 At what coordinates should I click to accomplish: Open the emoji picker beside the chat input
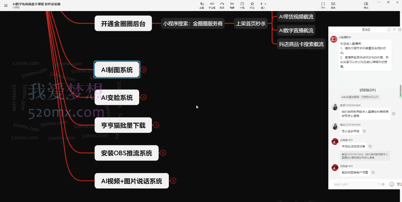tap(392, 184)
